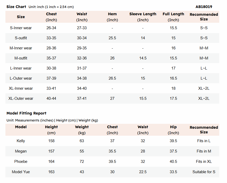This screenshot has height=183, width=227.
Task: Click the 'Fits in M' recommendation
Action: click(204, 151)
